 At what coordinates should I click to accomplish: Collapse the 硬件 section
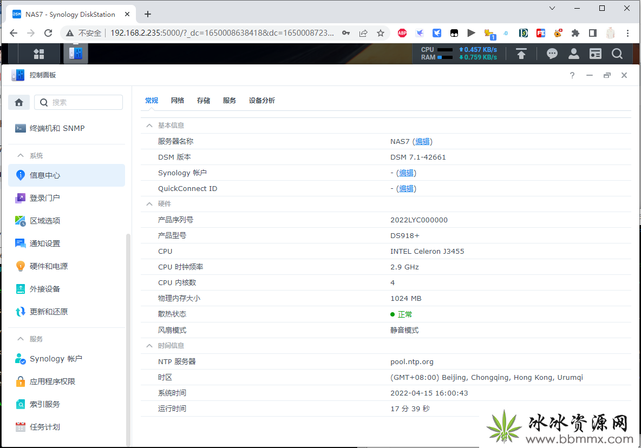tap(149, 204)
